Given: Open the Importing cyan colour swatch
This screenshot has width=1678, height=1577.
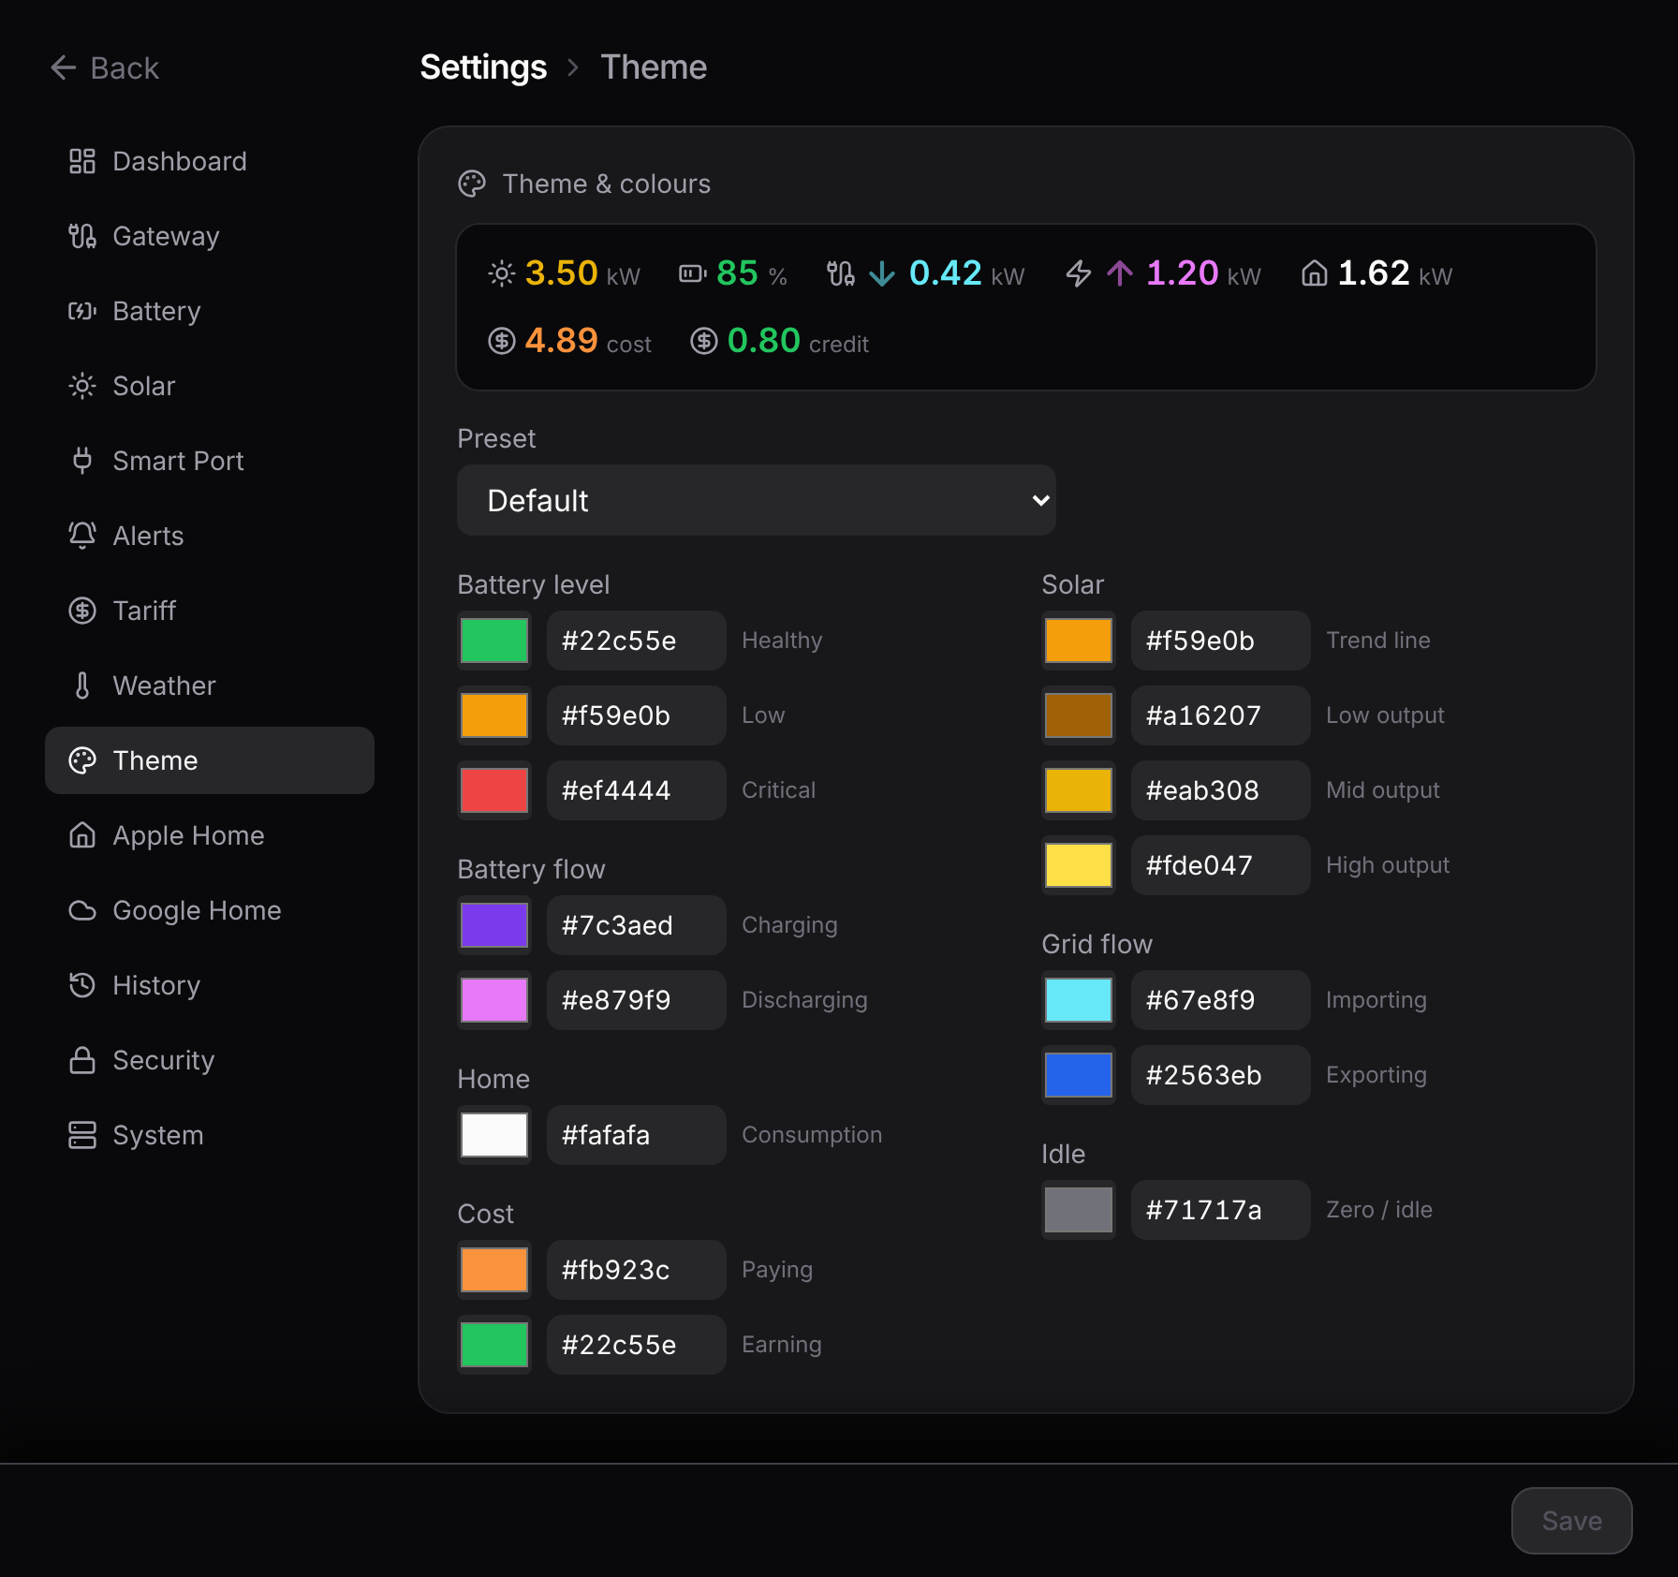Looking at the screenshot, I should (1079, 1000).
